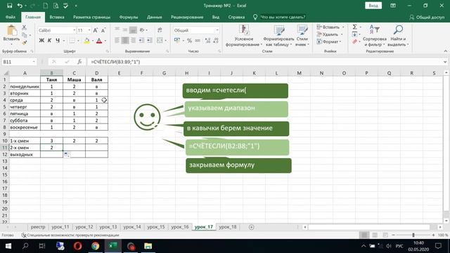This screenshot has width=450, height=253.
Task: Open Форматировать как таблицу gallery
Action: 278,36
